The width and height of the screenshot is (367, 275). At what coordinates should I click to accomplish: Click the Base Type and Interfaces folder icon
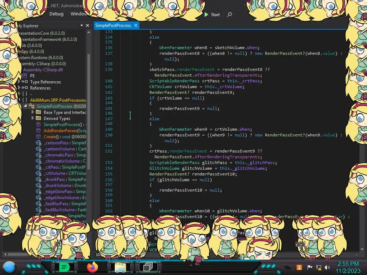point(38,112)
